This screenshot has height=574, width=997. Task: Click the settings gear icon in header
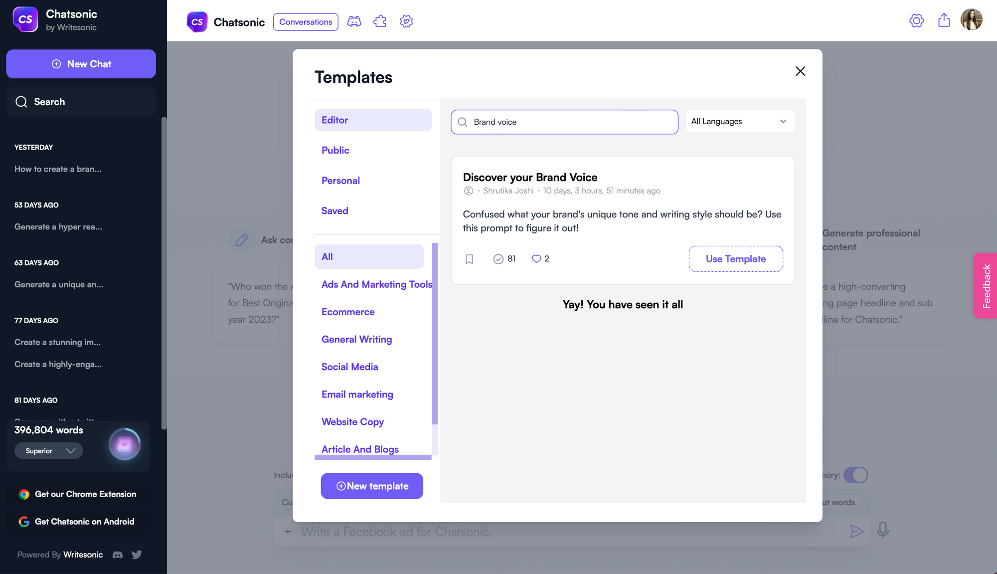pyautogui.click(x=916, y=20)
